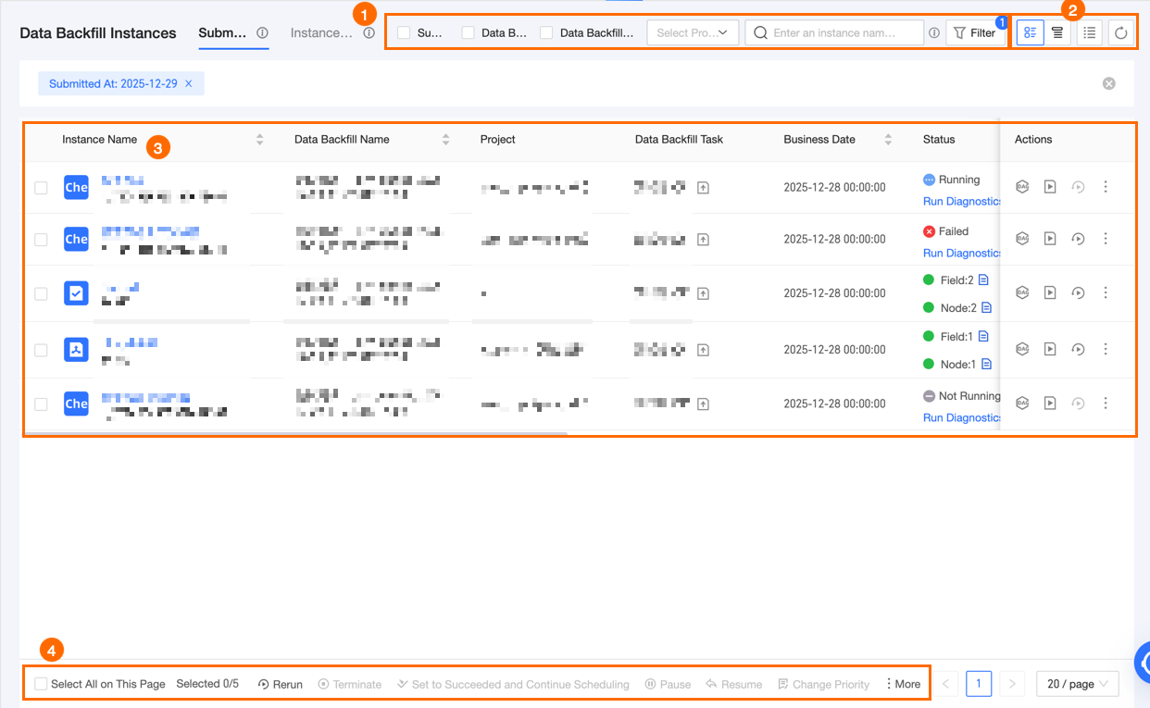Click the run play icon in the Failed row

(1050, 238)
